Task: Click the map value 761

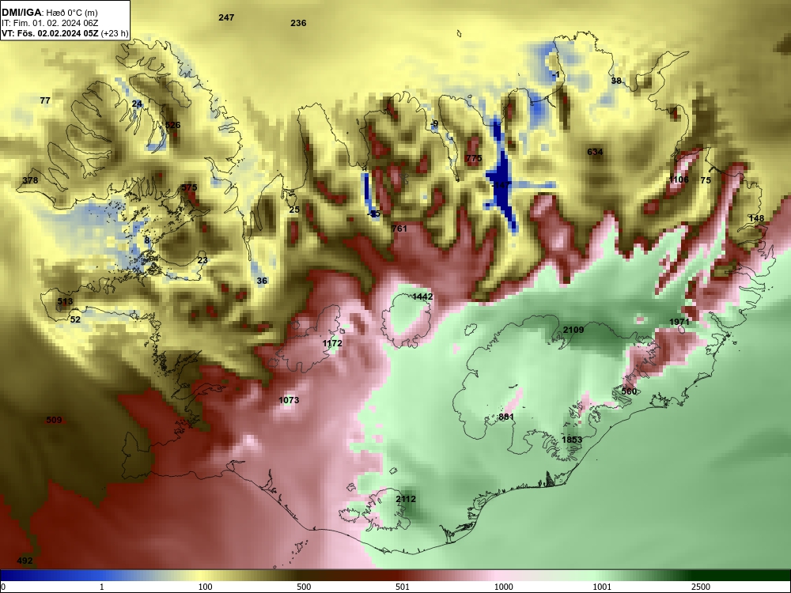Action: click(399, 229)
